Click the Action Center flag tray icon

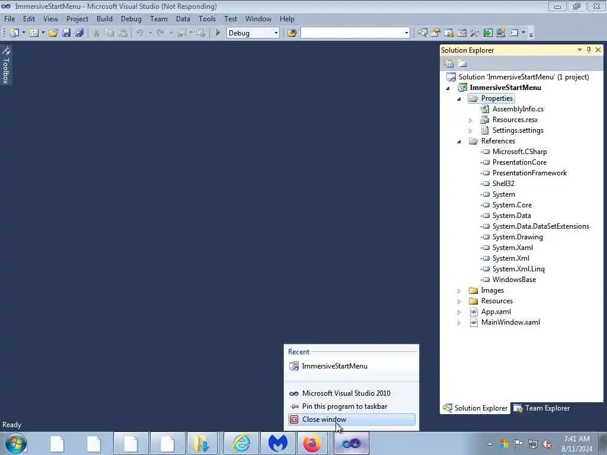[518, 444]
